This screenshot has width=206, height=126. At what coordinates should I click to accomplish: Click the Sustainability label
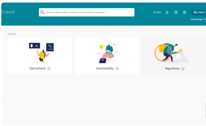[105, 68]
